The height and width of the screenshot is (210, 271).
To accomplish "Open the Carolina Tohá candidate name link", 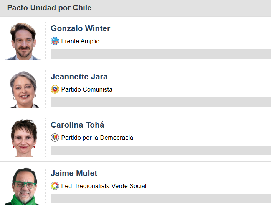I will pos(78,125).
